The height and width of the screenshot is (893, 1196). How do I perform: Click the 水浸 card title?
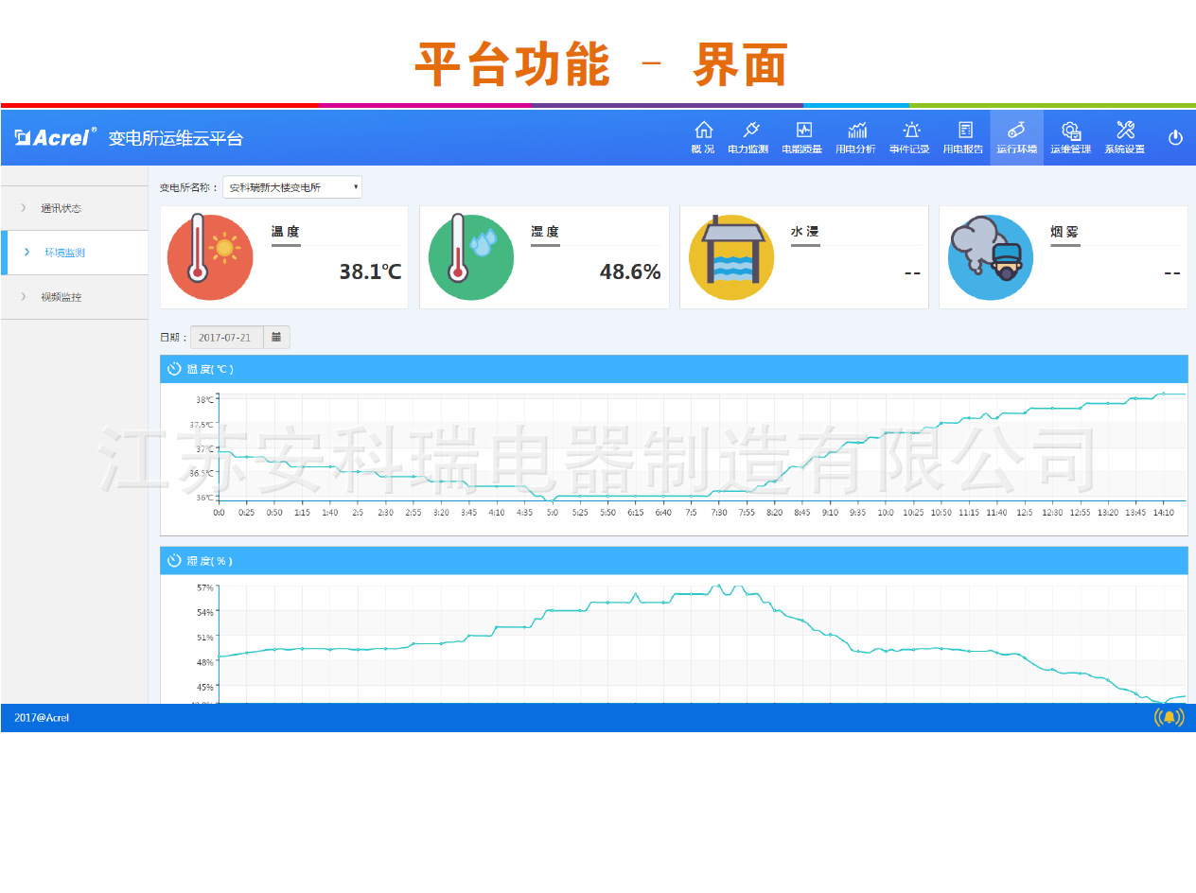coord(804,232)
